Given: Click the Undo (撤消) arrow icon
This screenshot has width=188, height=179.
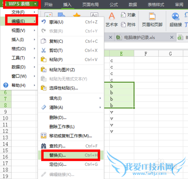Looking at the screenshot, I should tap(44, 22).
